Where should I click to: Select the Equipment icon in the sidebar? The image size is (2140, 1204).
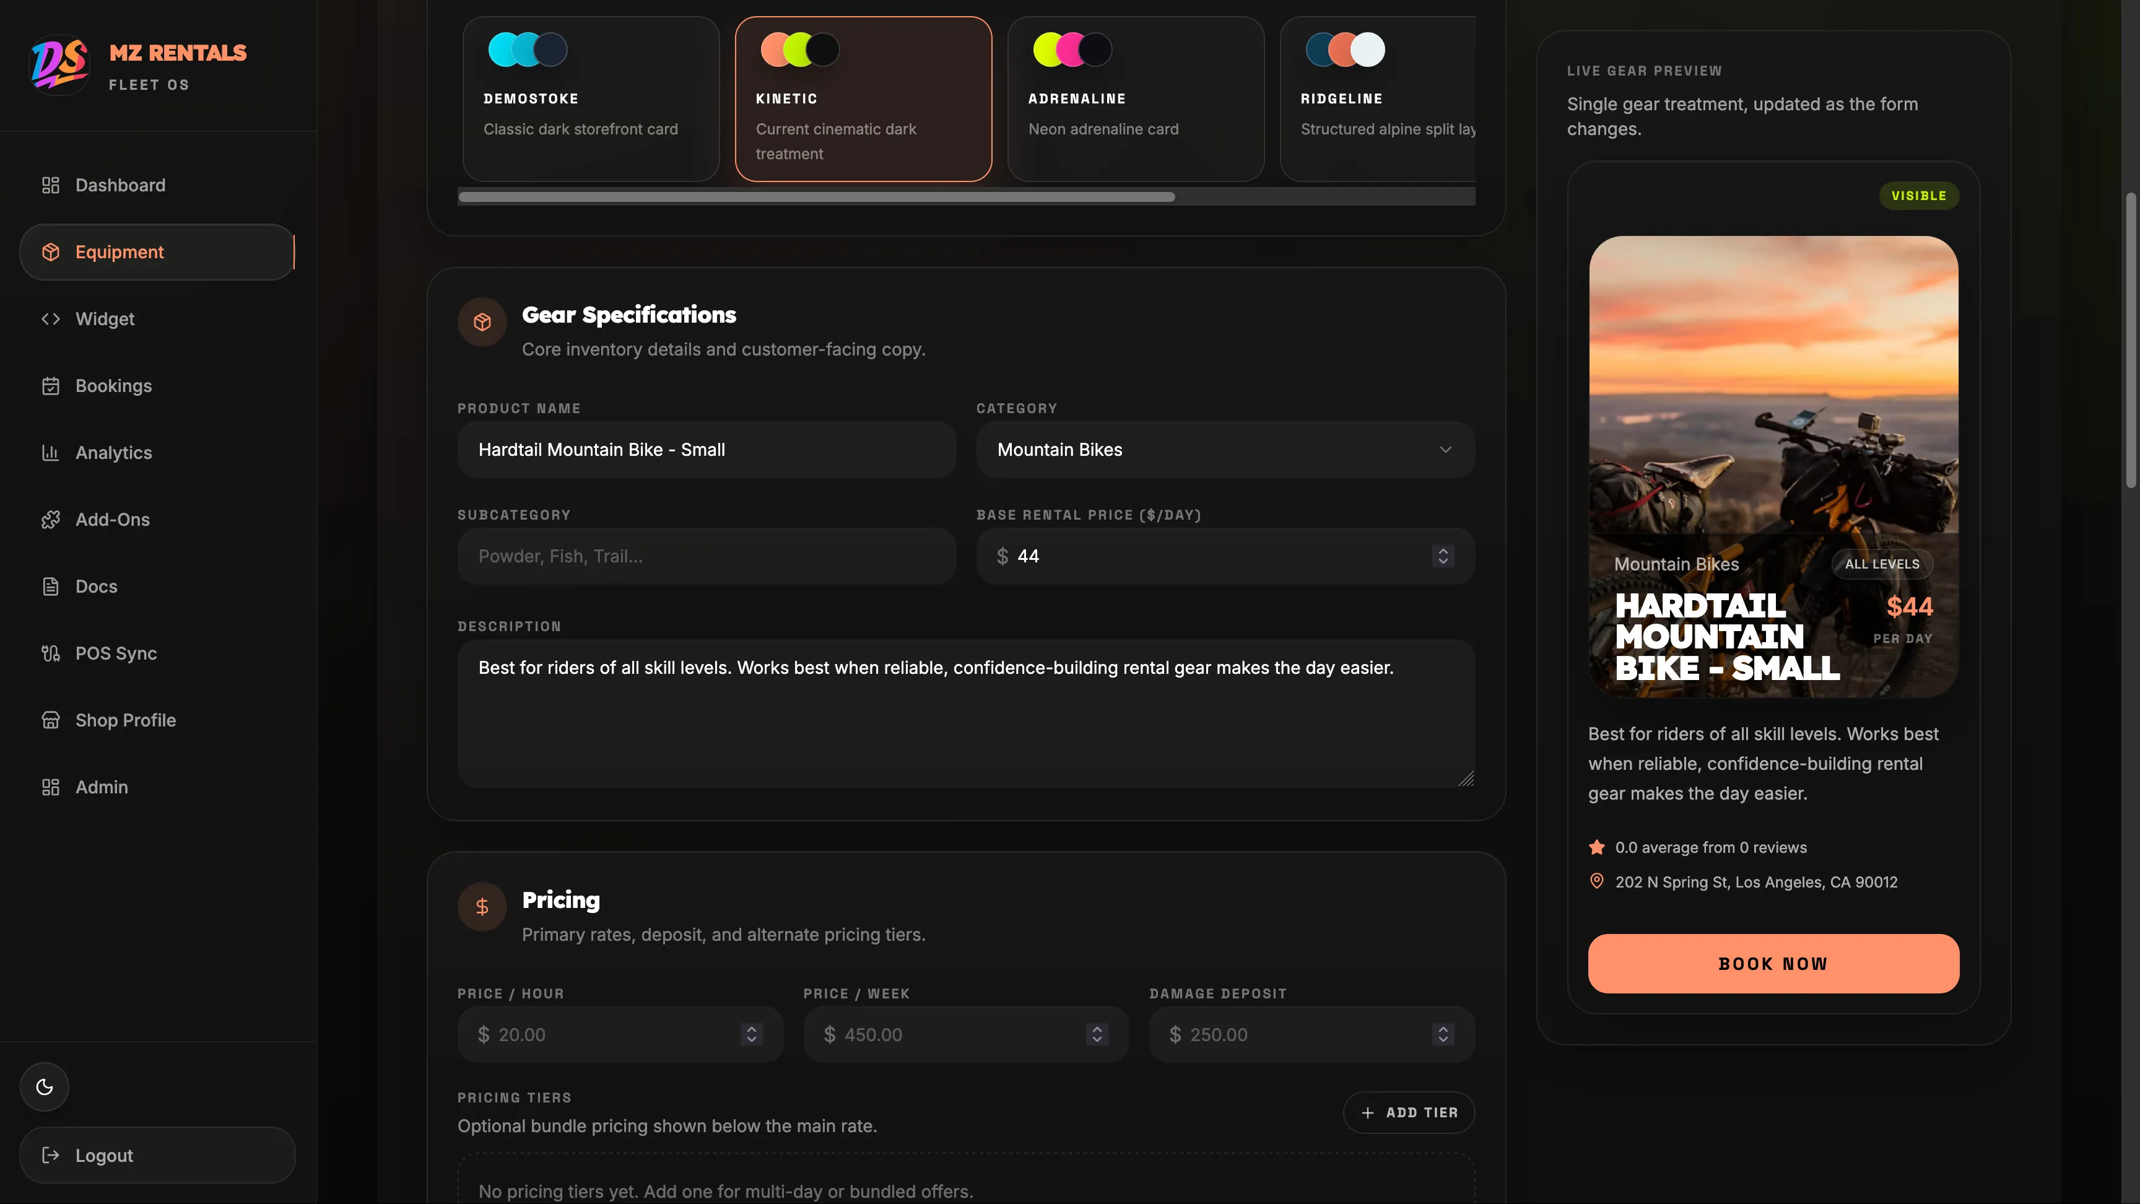[51, 251]
